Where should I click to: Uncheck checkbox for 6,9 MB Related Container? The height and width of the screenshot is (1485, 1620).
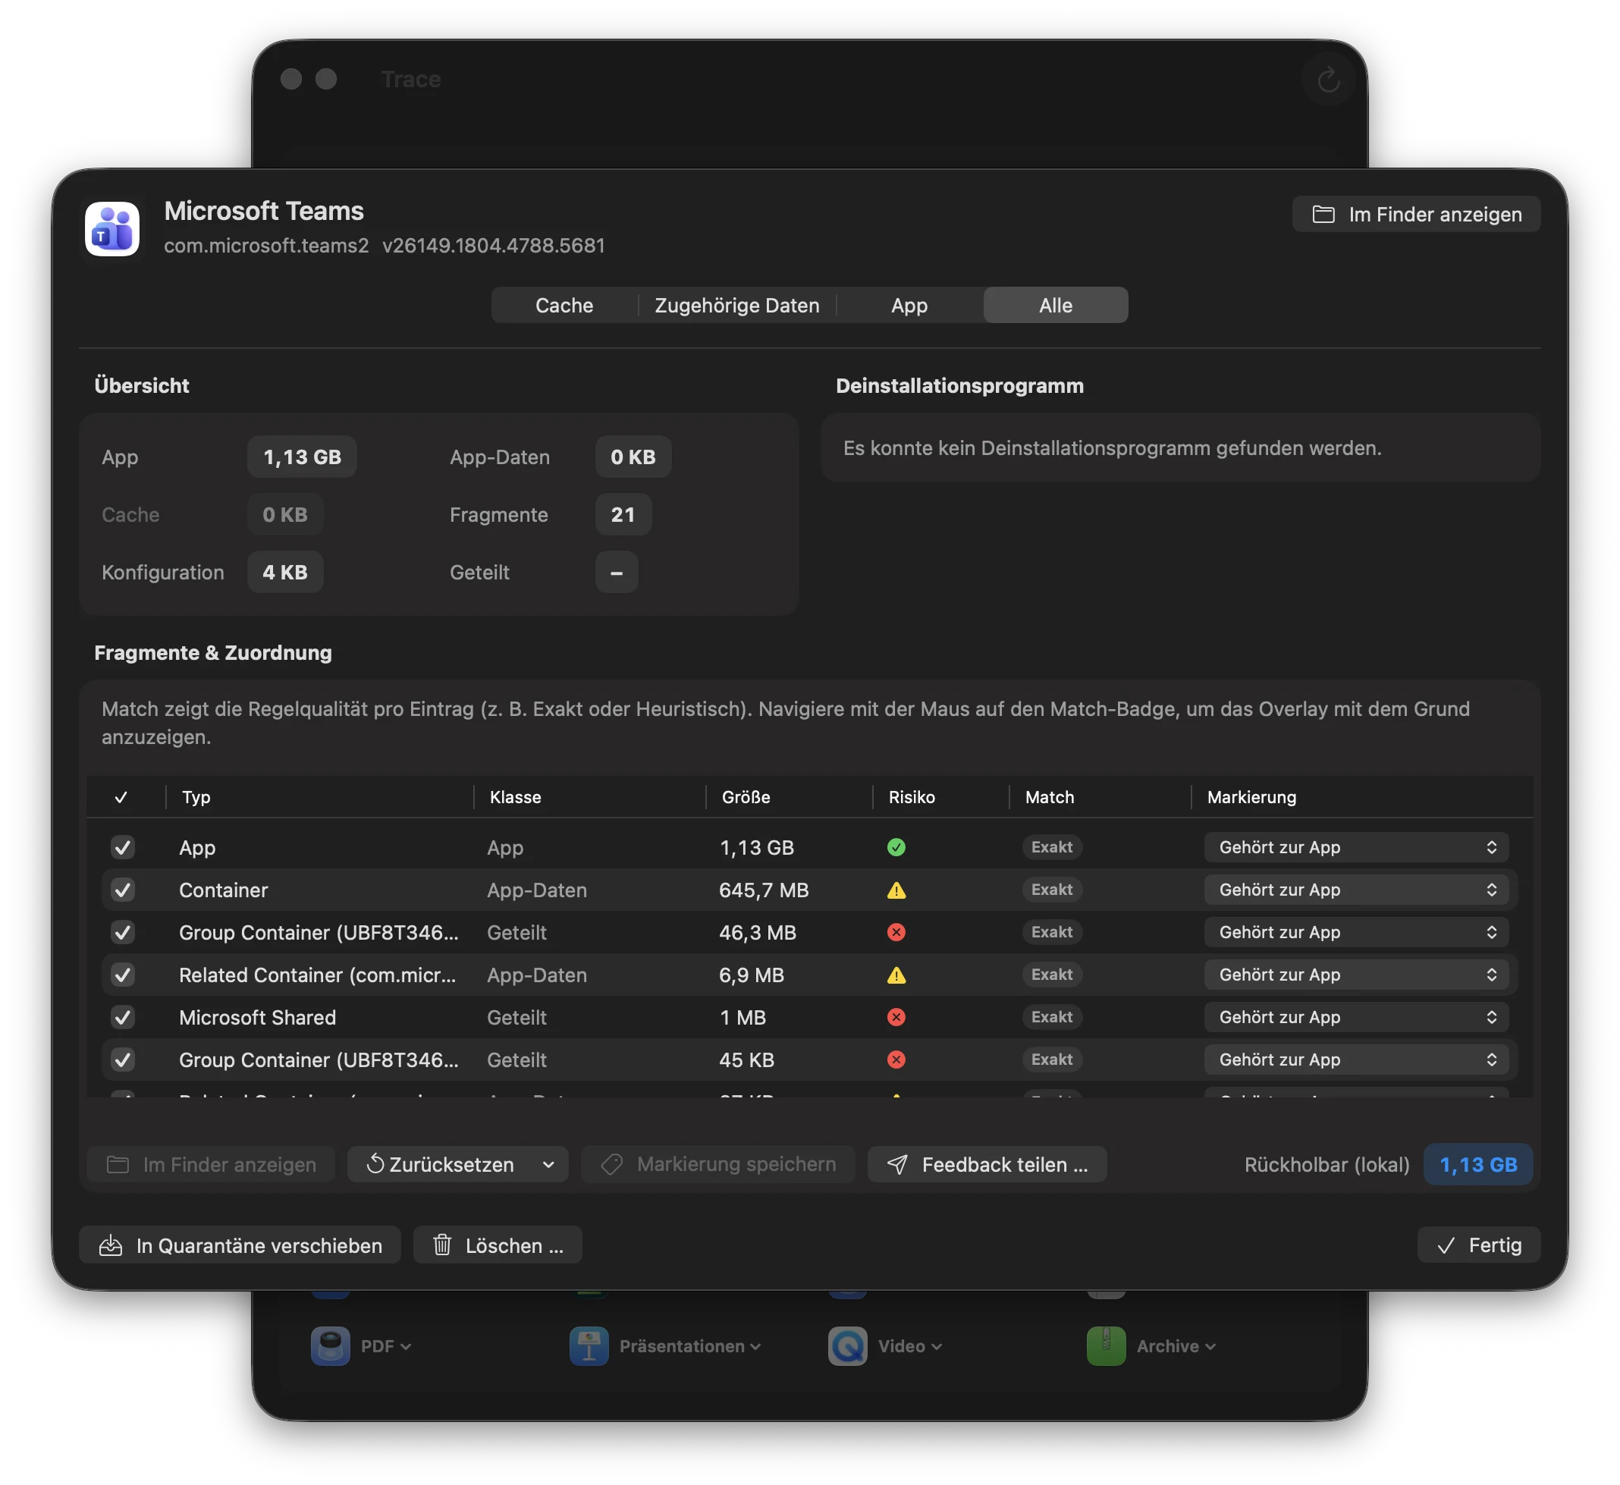[x=122, y=975]
